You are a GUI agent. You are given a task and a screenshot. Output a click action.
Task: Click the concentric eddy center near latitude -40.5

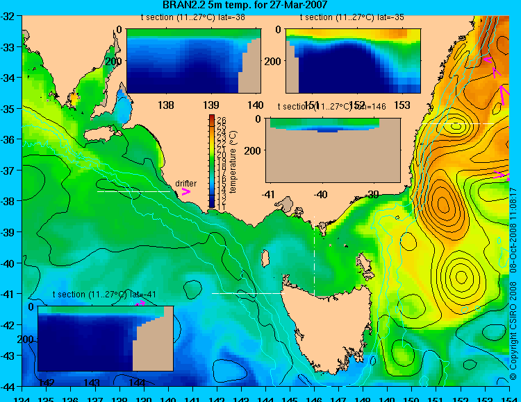coord(461,277)
